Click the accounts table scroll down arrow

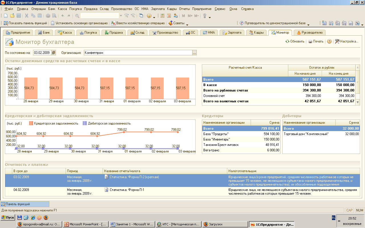coord(358,102)
